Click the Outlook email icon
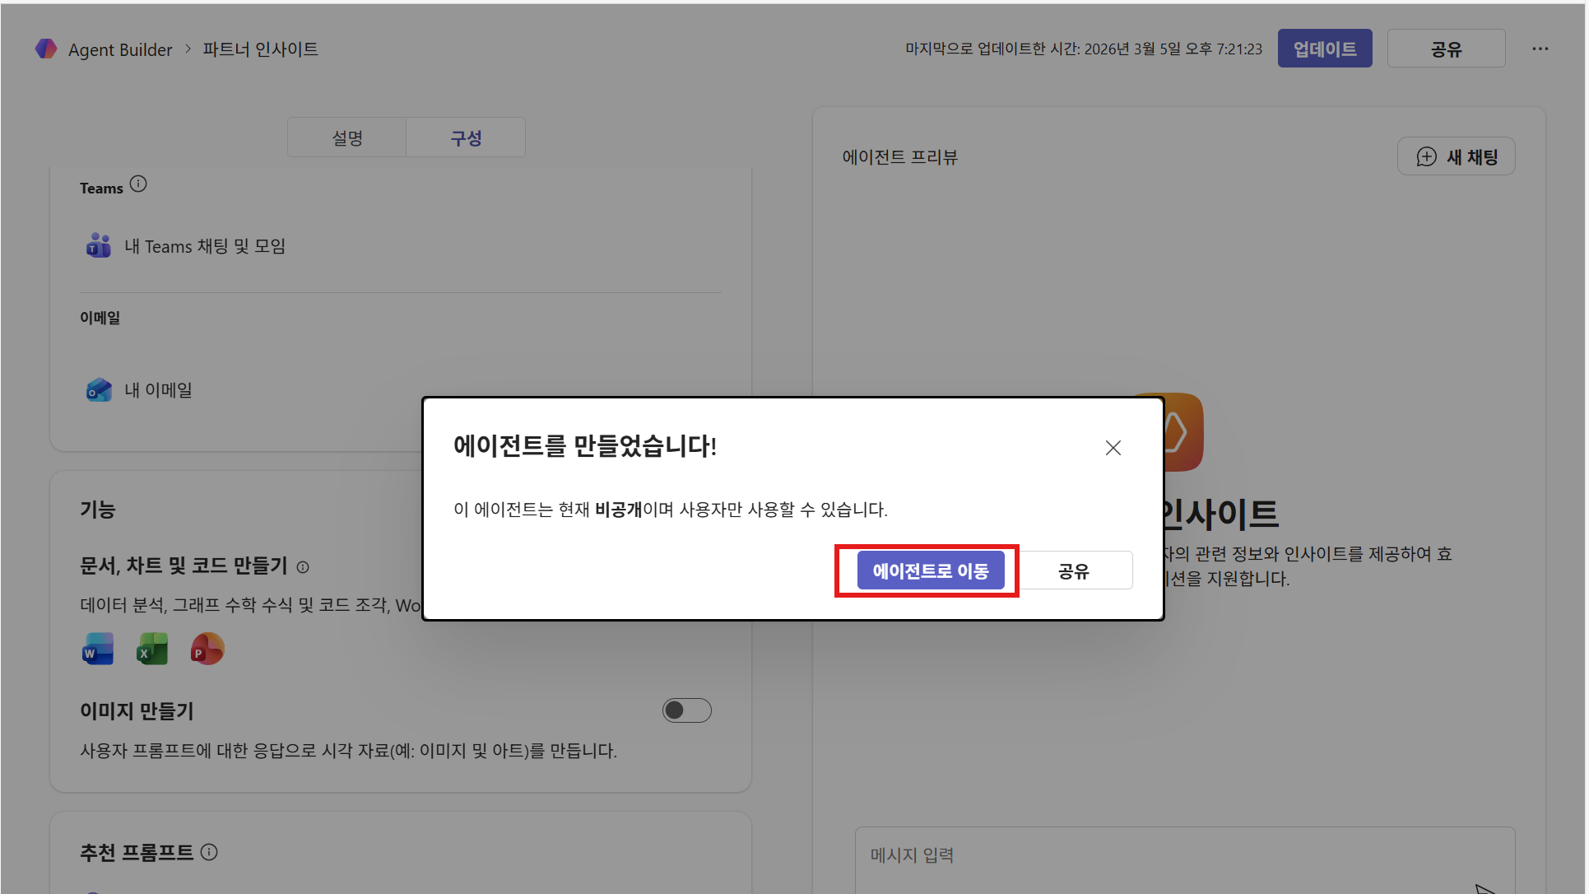The height and width of the screenshot is (894, 1589). pos(99,389)
